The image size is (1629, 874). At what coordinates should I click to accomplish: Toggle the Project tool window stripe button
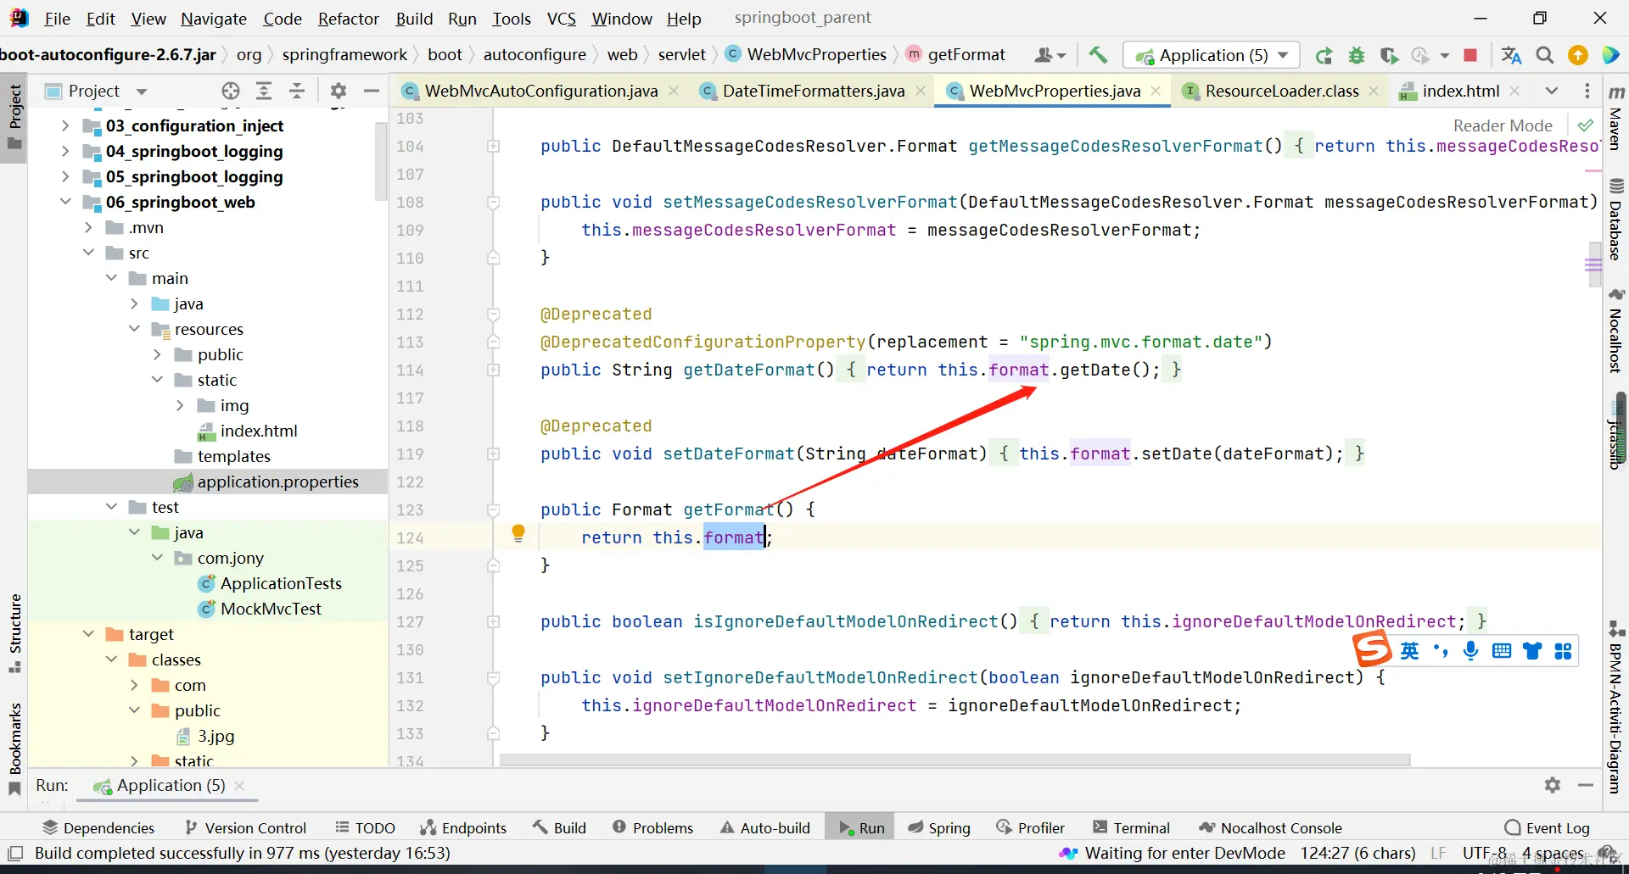click(x=14, y=117)
